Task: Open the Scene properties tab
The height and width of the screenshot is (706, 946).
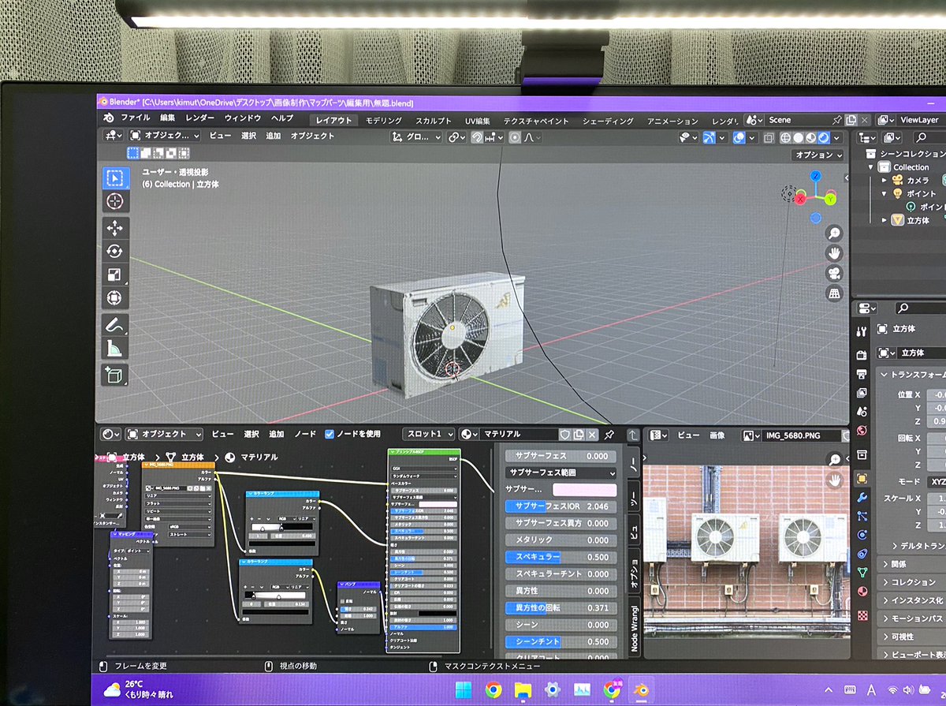Action: pyautogui.click(x=862, y=411)
